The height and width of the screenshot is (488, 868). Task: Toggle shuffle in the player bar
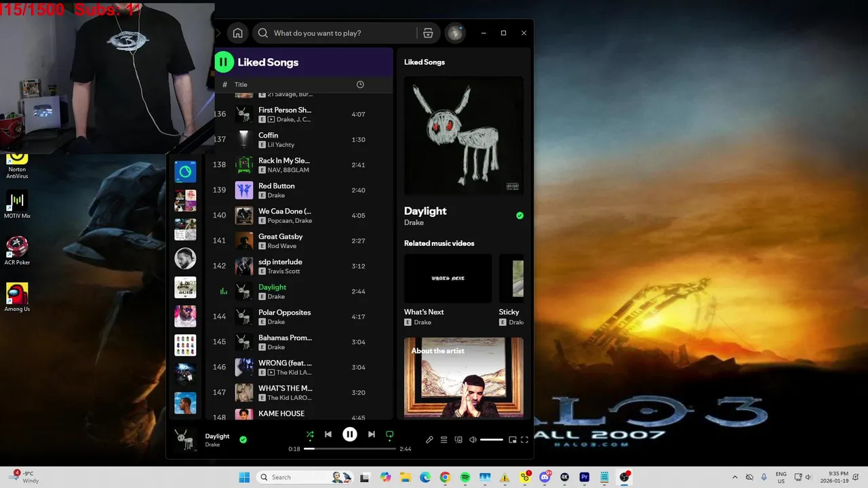(310, 434)
